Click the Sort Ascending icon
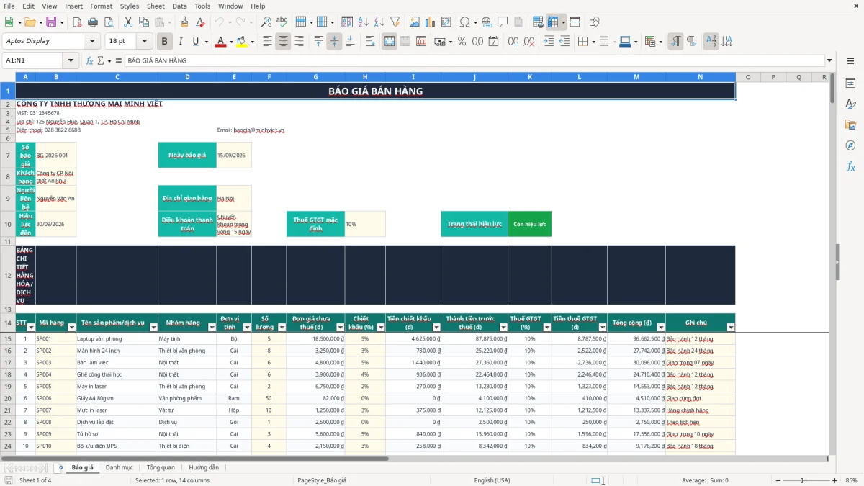864x486 pixels. 363,22
